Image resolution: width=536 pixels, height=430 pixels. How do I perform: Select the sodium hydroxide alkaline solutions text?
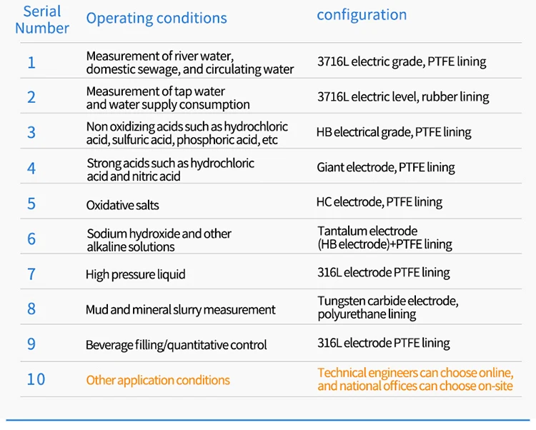point(159,240)
